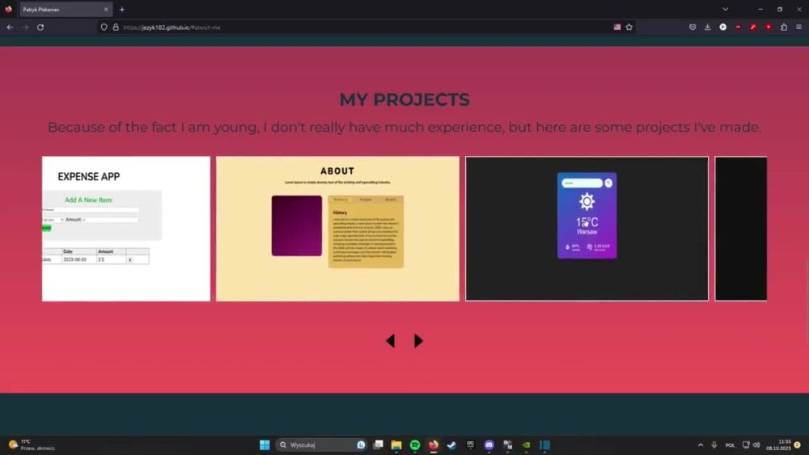This screenshot has width=809, height=455.
Task: Click the MY PROJECTS heading
Action: coord(404,100)
